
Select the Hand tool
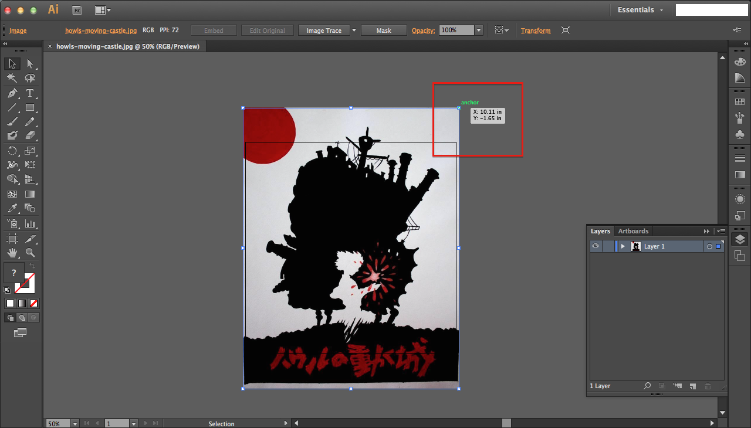[12, 253]
